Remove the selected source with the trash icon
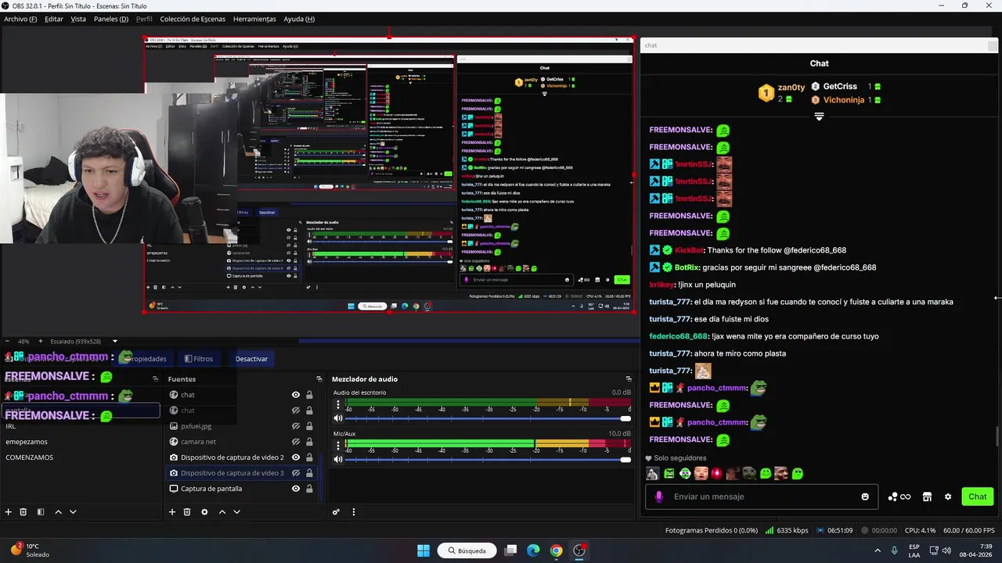1002x563 pixels. 187,512
